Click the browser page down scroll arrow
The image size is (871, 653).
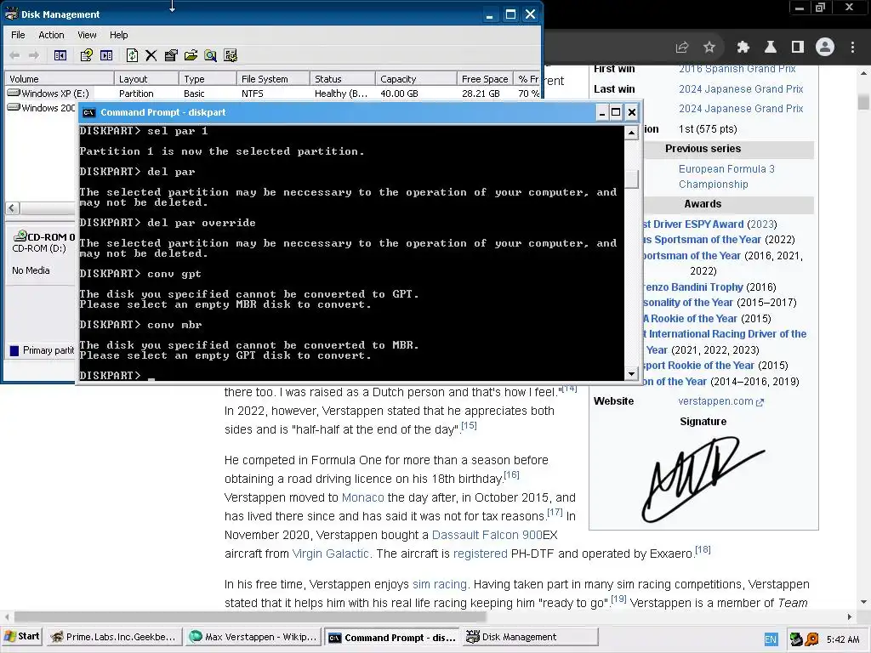(863, 602)
